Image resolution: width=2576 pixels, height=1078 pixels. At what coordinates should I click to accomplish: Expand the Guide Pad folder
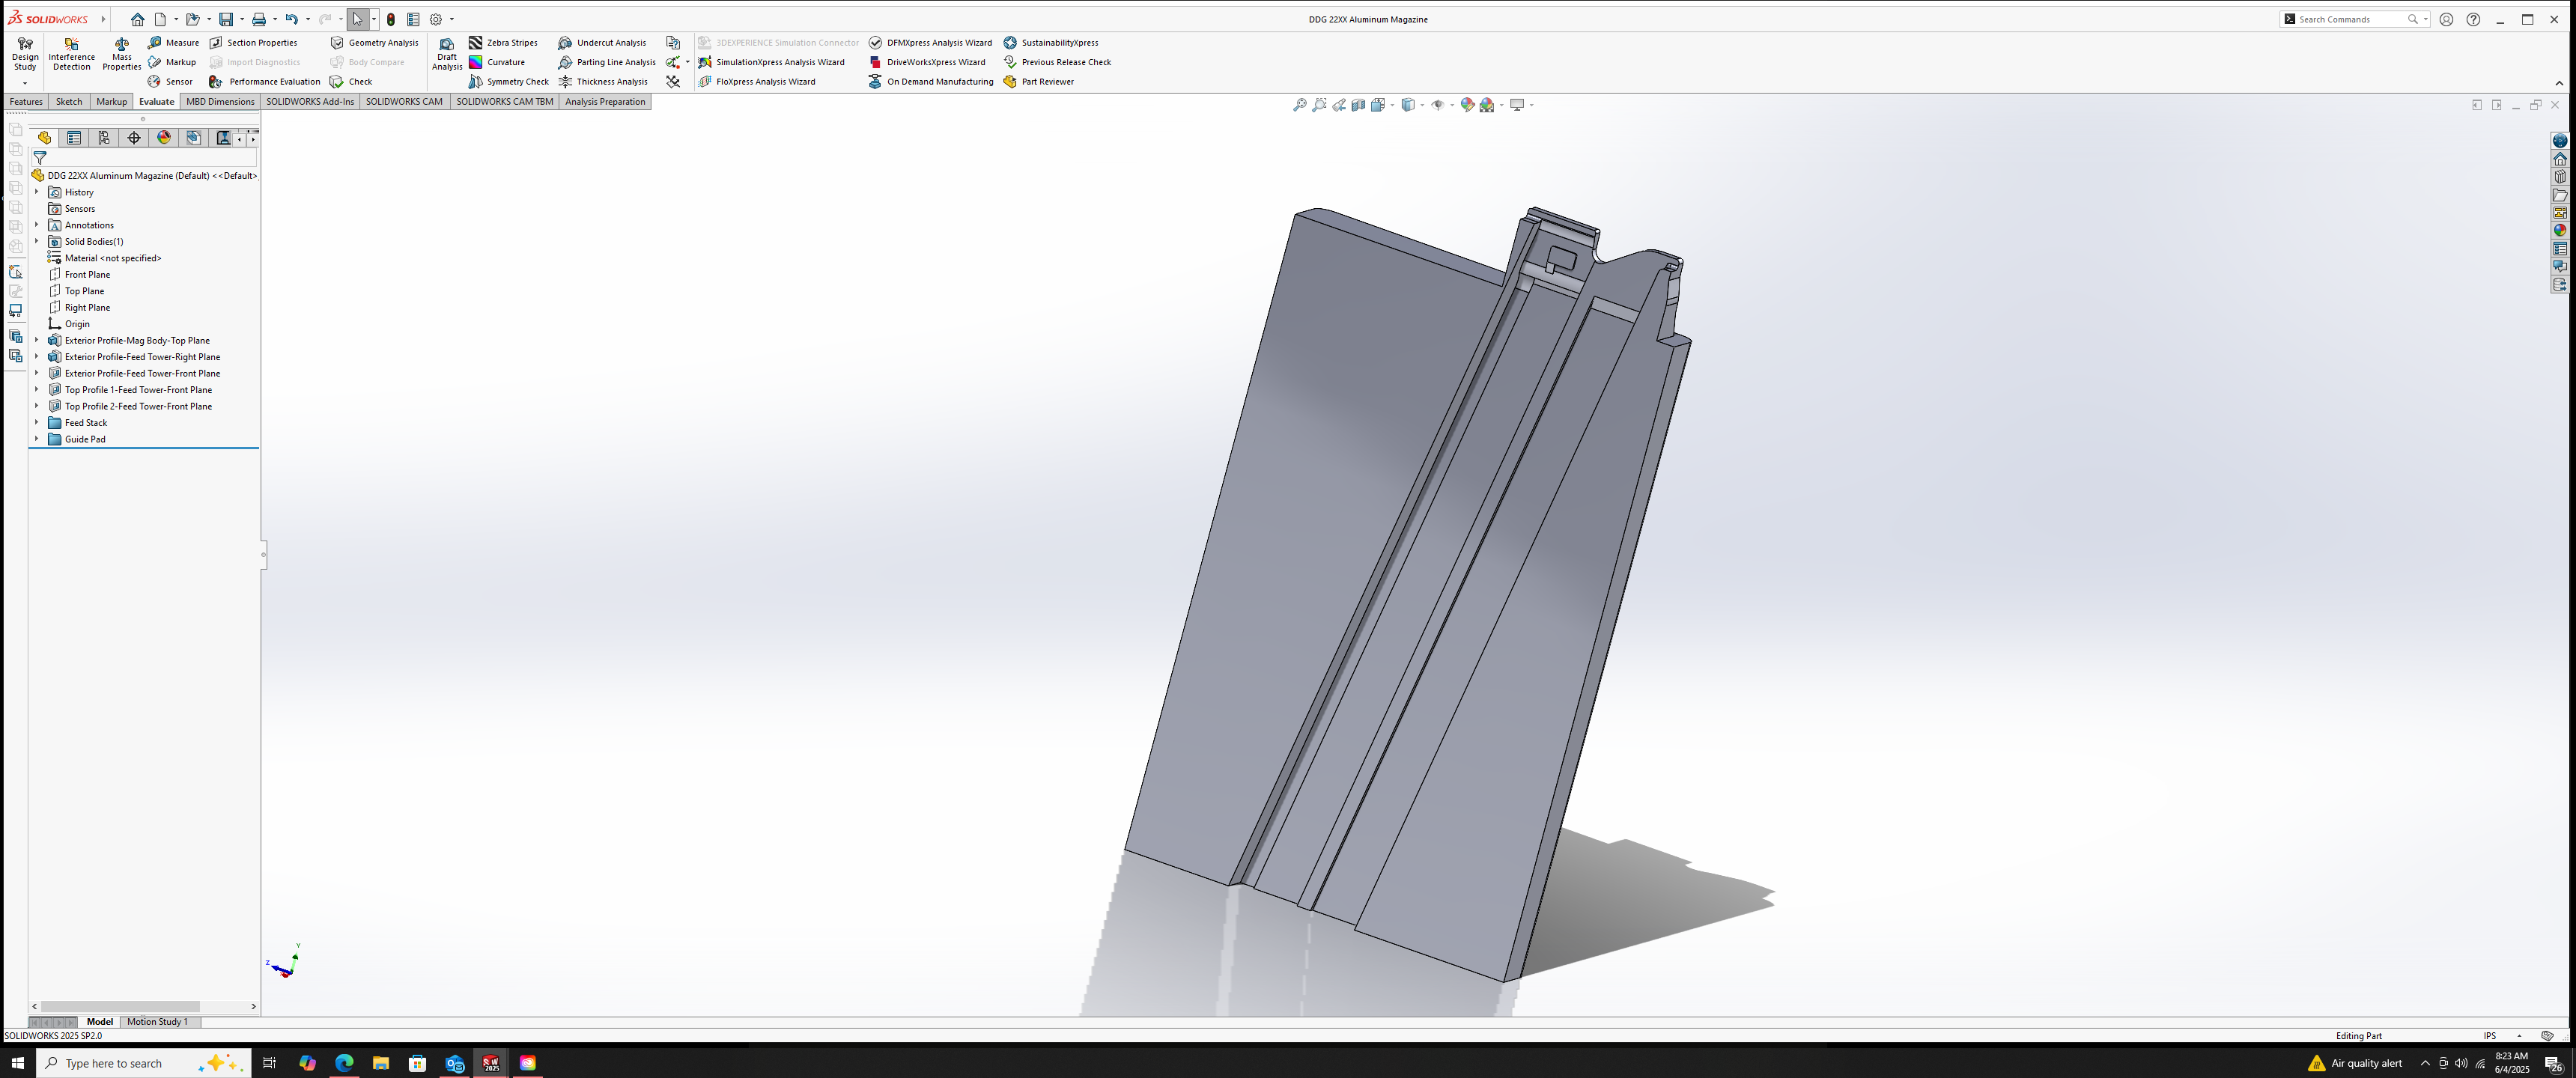click(37, 439)
